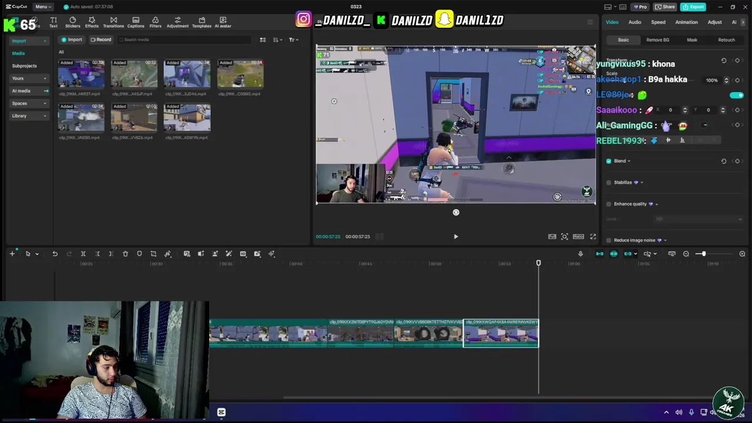This screenshot has width=752, height=423.
Task: Open the AI avatar panel
Action: tap(223, 22)
